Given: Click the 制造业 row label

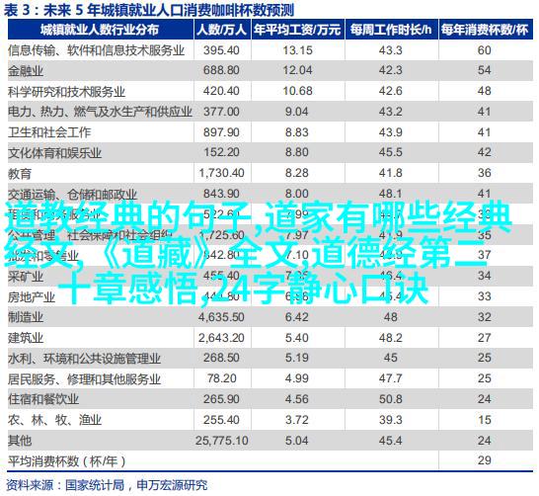Looking at the screenshot, I should tap(26, 317).
